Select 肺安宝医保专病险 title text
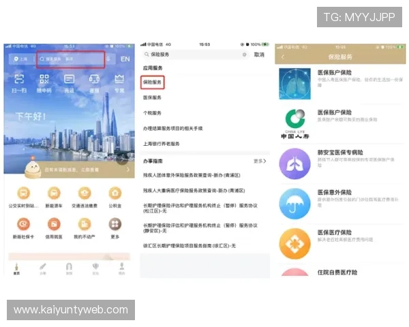Image resolution: width=409 pixels, height=327 pixels. pyautogui.click(x=340, y=153)
